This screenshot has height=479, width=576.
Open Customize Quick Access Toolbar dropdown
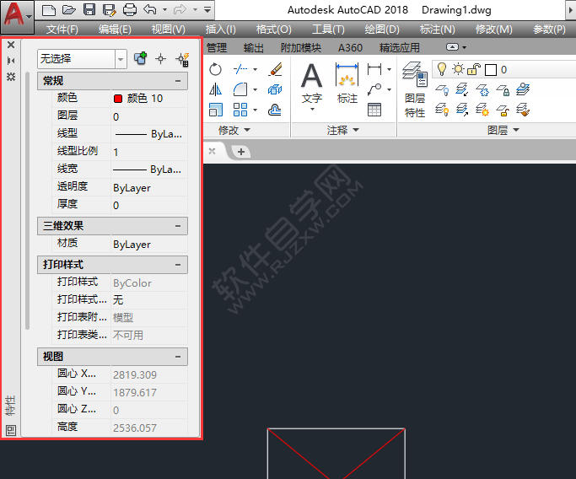207,9
